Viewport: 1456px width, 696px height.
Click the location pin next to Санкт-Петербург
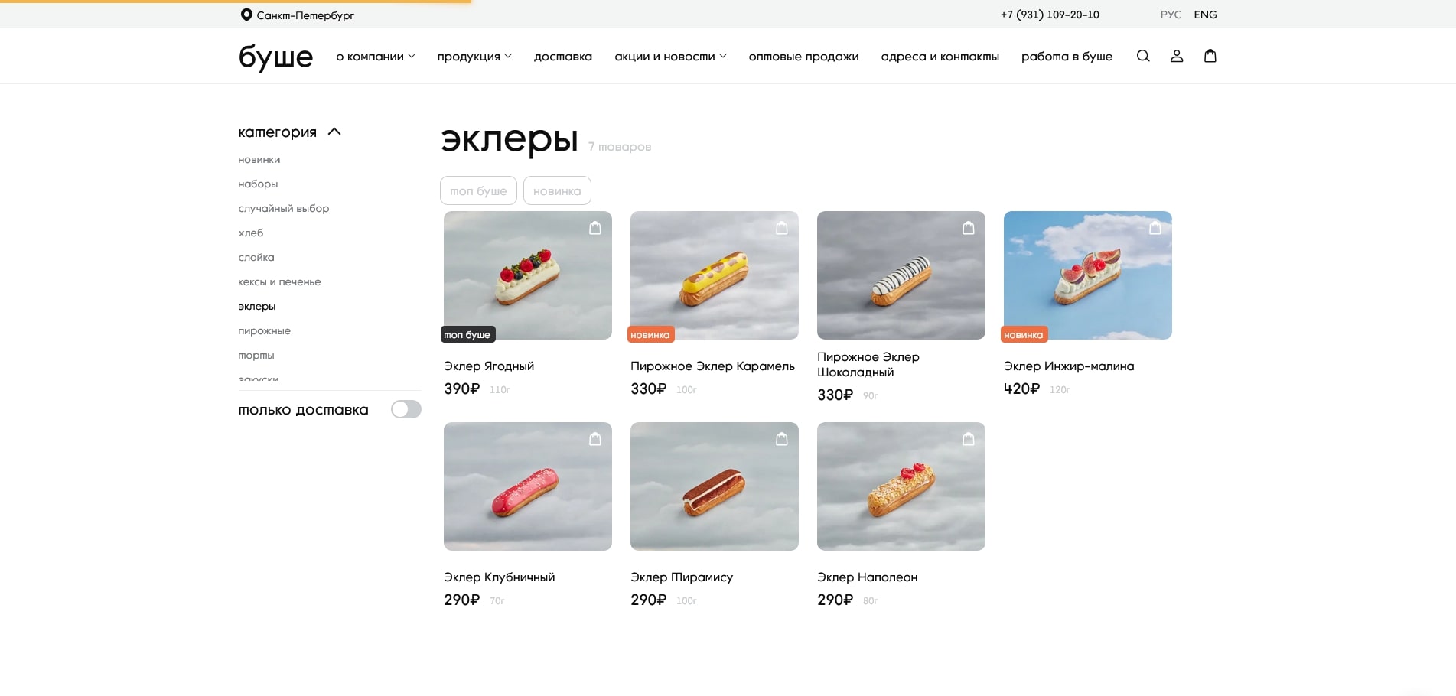click(246, 15)
